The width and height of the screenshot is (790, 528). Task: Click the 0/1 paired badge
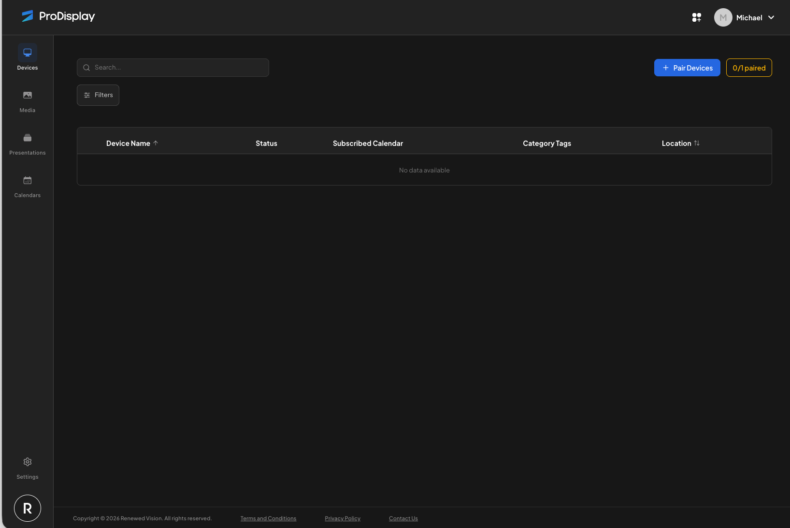tap(749, 68)
